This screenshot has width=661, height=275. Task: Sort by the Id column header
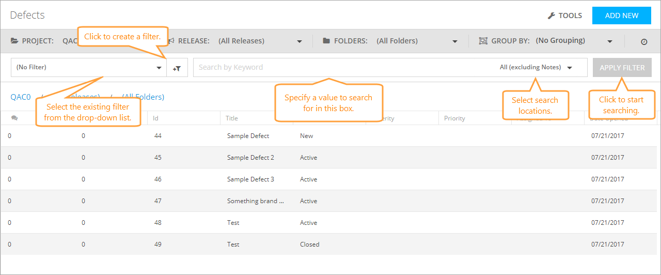point(156,118)
